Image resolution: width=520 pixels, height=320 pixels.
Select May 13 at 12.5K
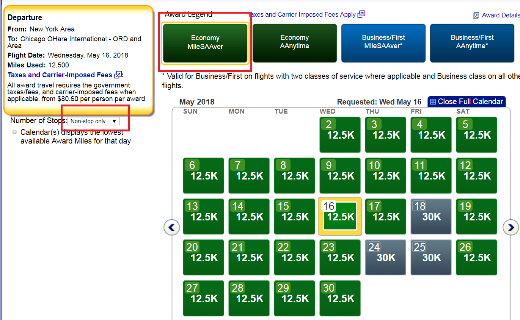[x=204, y=216]
